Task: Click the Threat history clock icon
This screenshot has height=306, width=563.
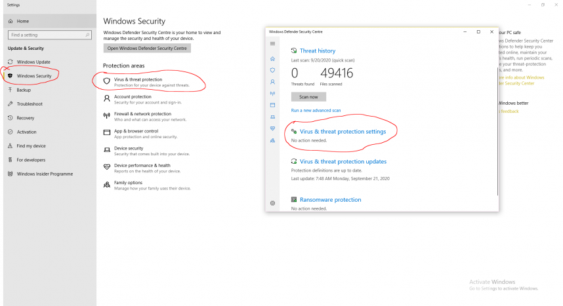Action: (x=294, y=50)
